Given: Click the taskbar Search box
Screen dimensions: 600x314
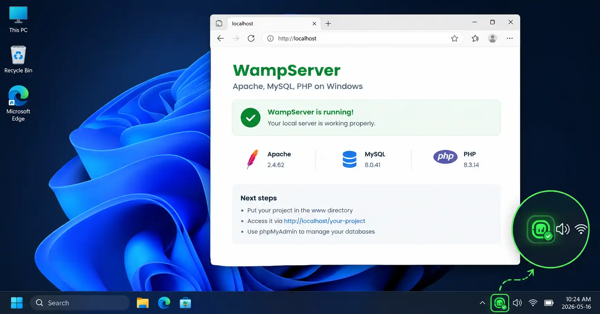Looking at the screenshot, I should (x=80, y=303).
